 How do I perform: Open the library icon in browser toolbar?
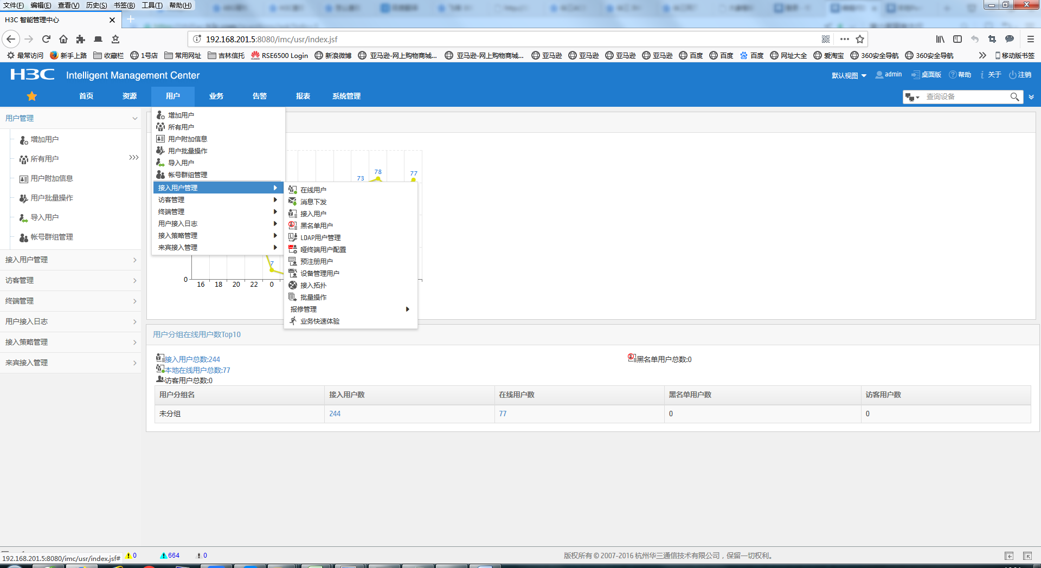coord(940,39)
